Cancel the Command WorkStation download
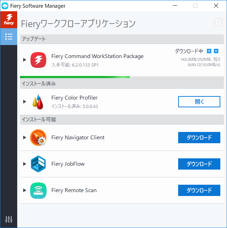227x228 pixels. (216, 51)
